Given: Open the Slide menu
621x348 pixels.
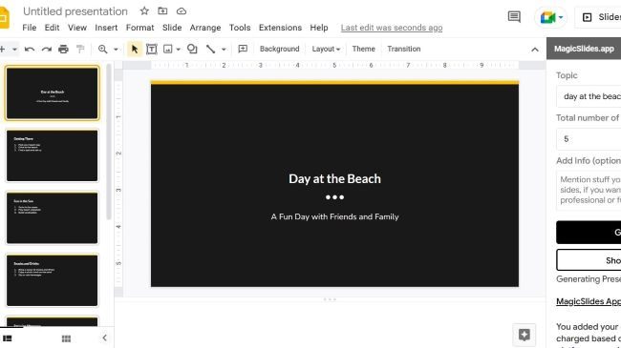Looking at the screenshot, I should [x=172, y=28].
